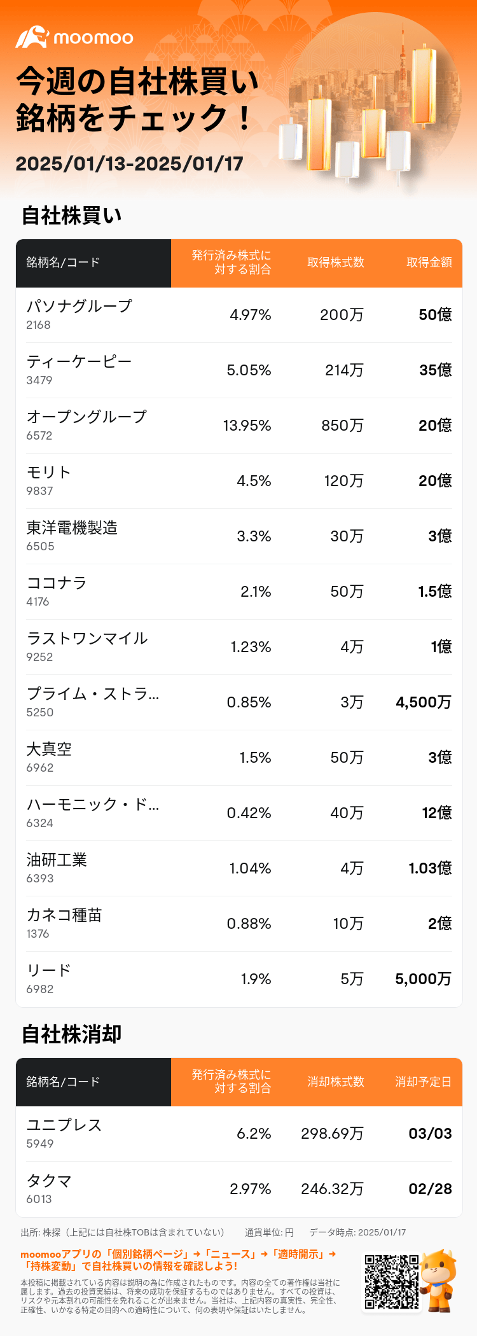The image size is (477, 1336).
Task: Click the orange bull mascot character
Action: coord(439,1279)
